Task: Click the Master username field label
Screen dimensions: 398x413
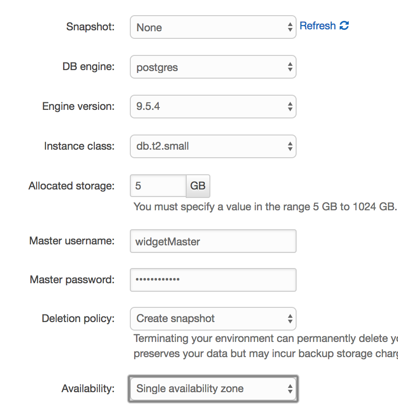Action: (x=72, y=241)
